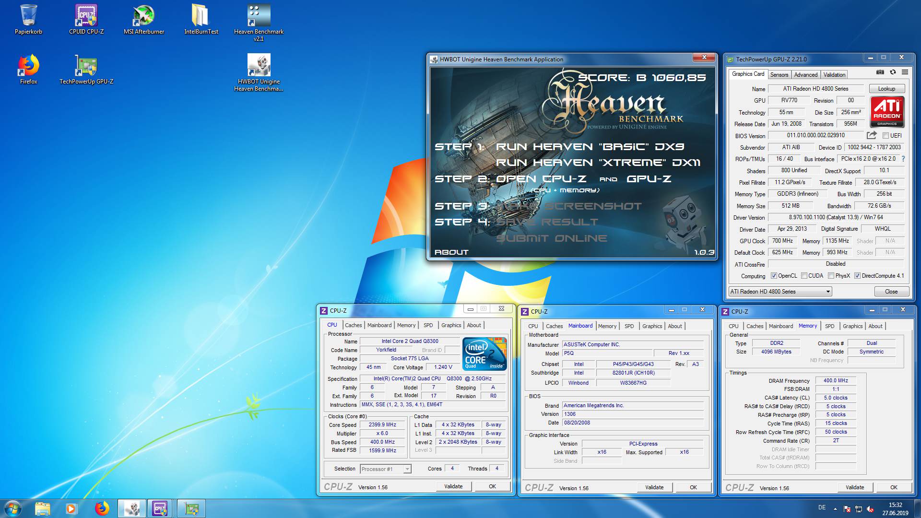The width and height of the screenshot is (921, 518).
Task: Click the GPU-Z refresh icon
Action: click(x=893, y=72)
